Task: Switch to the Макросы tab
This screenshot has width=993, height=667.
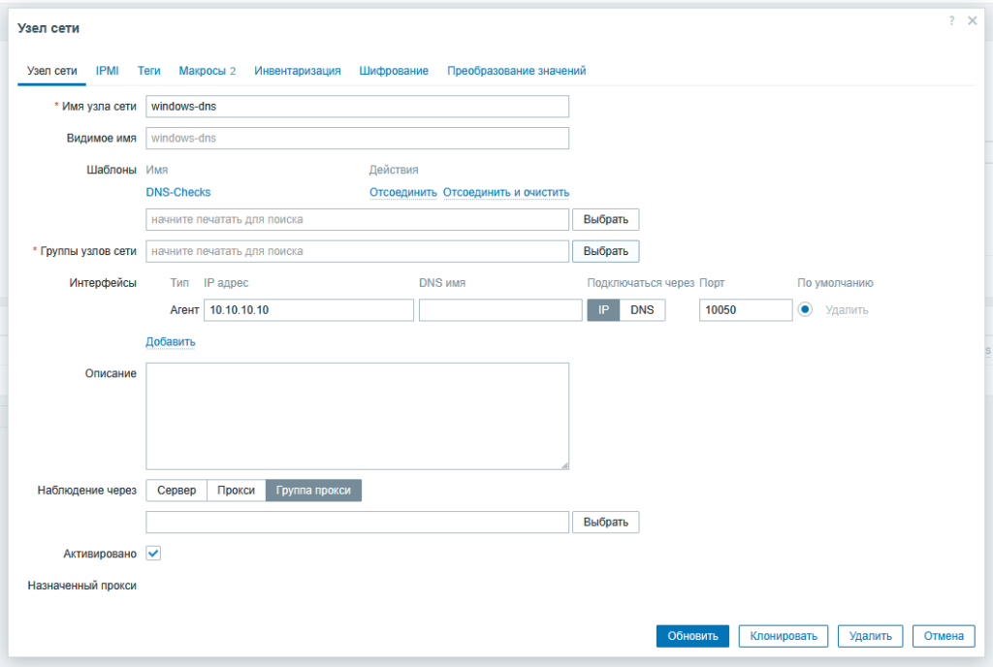Action: tap(207, 71)
